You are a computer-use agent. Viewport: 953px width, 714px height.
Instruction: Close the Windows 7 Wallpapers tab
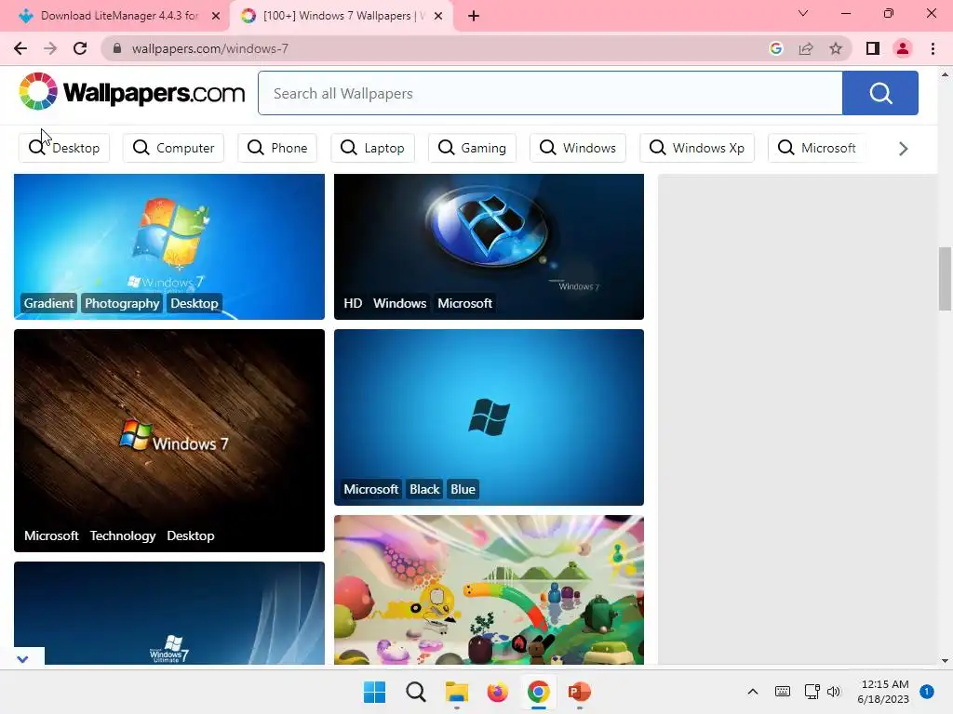click(x=438, y=16)
